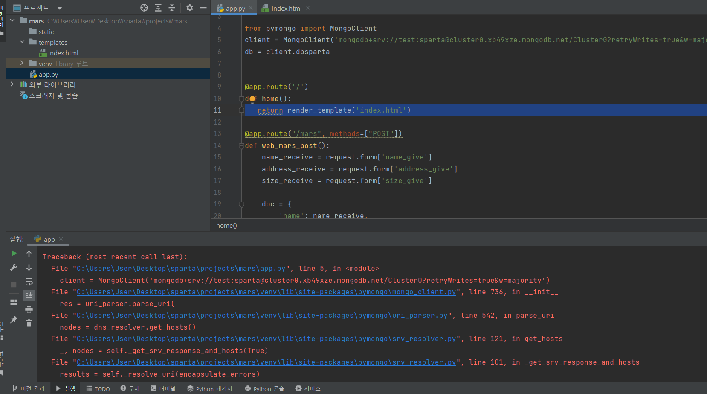Collapse the mars project root folder
This screenshot has width=707, height=394.
(12, 20)
